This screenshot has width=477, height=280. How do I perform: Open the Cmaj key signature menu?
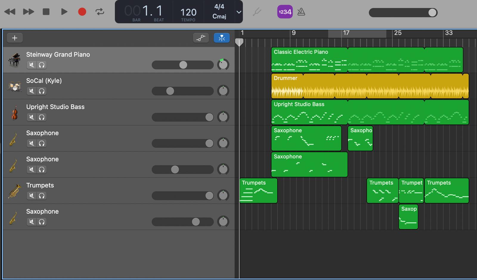(219, 16)
